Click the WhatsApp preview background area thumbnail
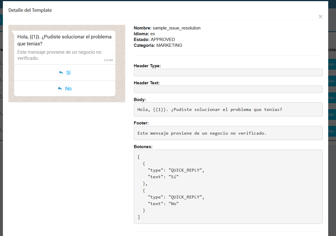The image size is (336, 236). tap(67, 64)
